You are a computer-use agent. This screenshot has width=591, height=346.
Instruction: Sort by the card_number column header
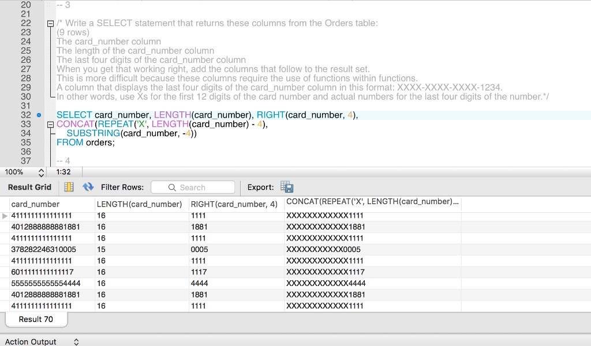pyautogui.click(x=35, y=204)
